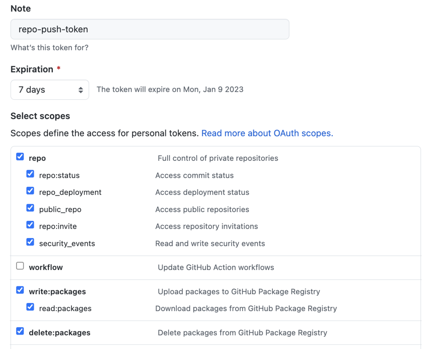Click the read:packages label text
Image resolution: width=428 pixels, height=349 pixels.
[65, 308]
